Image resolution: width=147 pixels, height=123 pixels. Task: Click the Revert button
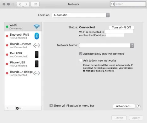pos(119,118)
